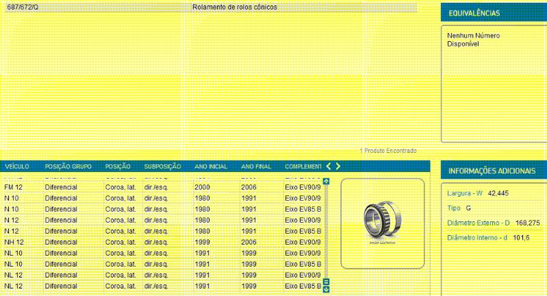Image resolution: width=547 pixels, height=296 pixels.
Task: Sort by the VEÍCULO column header
Action: pos(16,166)
